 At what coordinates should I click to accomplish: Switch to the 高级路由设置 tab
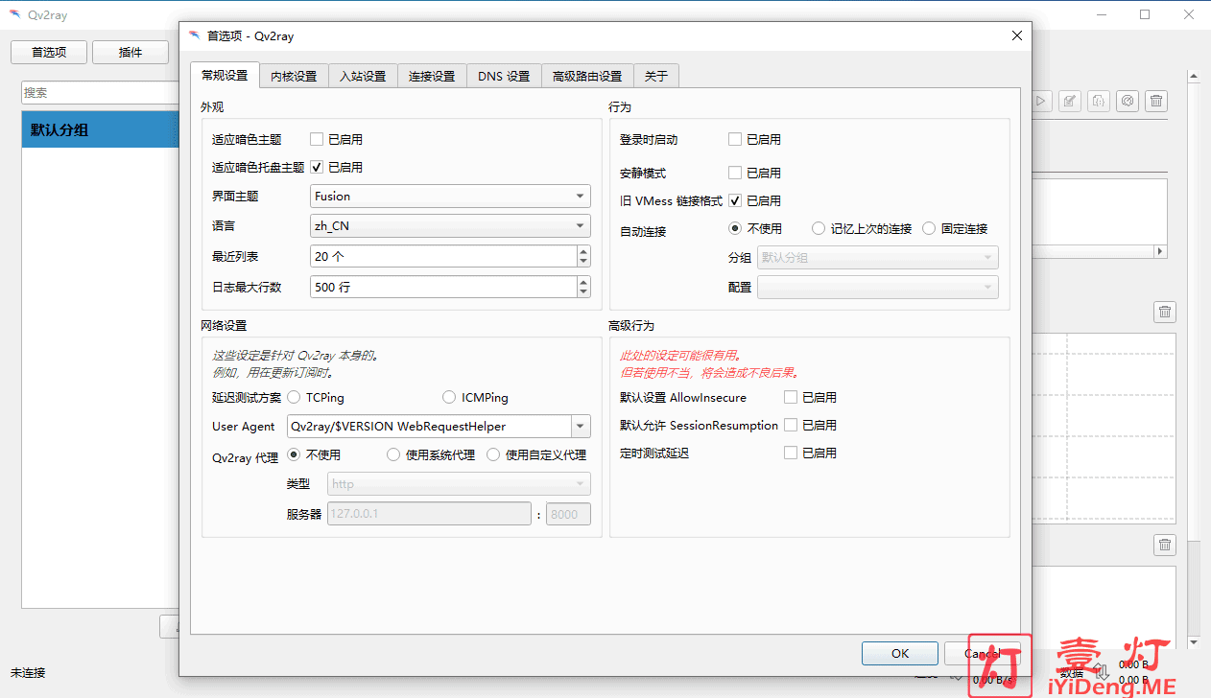587,77
